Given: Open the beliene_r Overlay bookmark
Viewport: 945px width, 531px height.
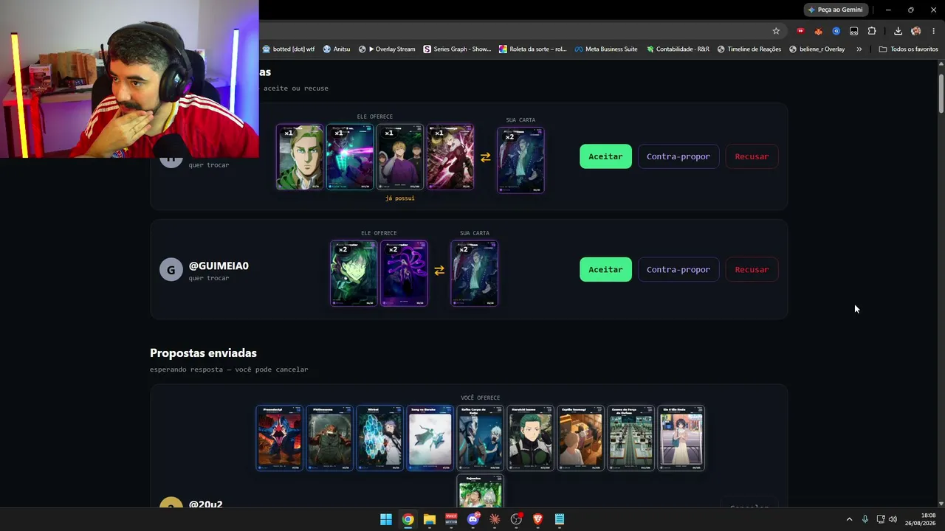Looking at the screenshot, I should tap(817, 49).
